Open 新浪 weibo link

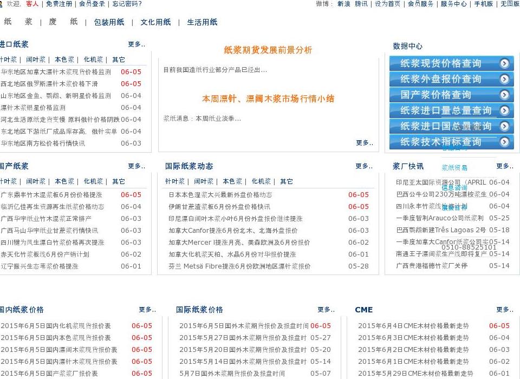click(x=343, y=4)
